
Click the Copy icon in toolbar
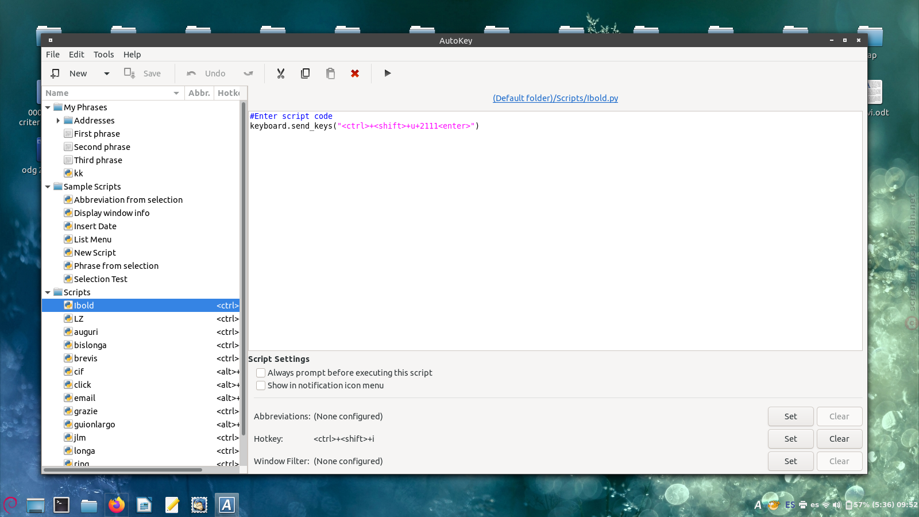click(306, 74)
